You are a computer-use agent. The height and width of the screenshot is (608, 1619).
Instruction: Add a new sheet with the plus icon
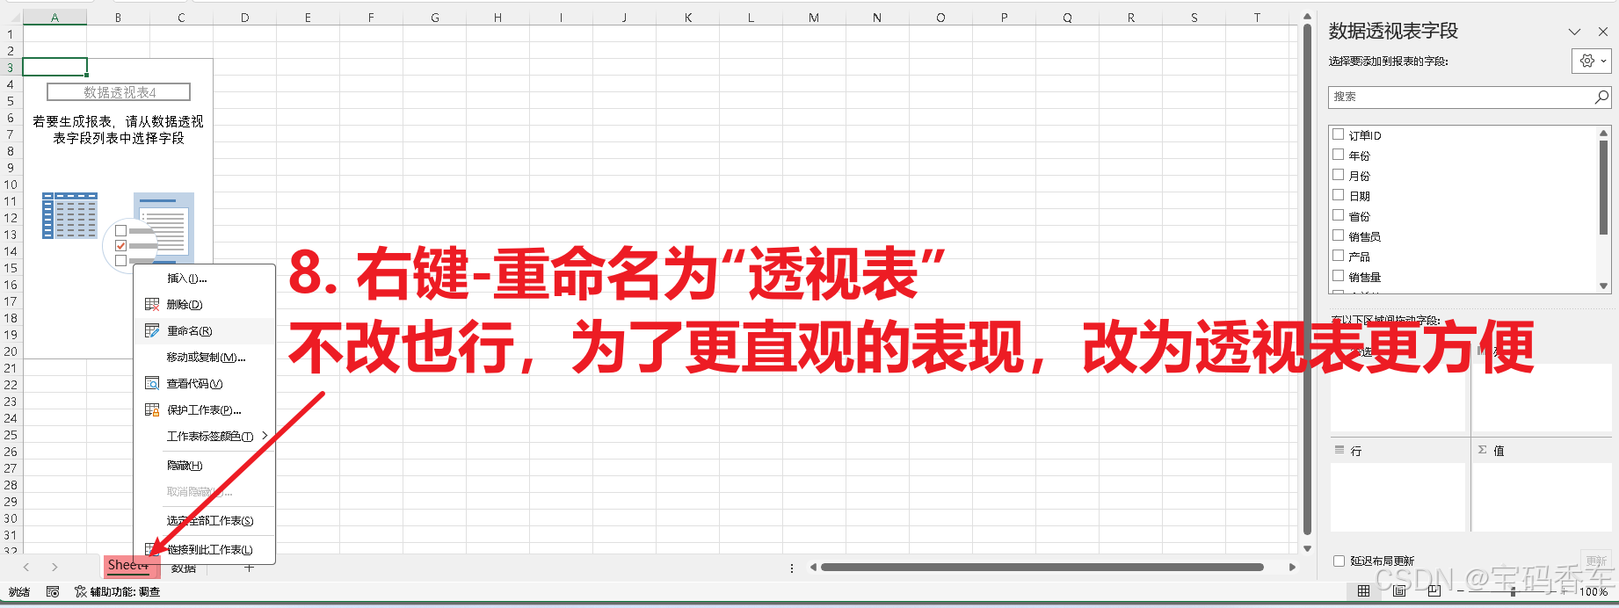coord(249,568)
